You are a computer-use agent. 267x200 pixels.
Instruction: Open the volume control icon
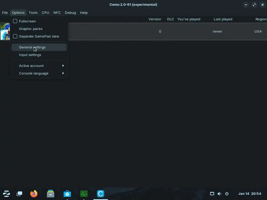tap(220, 194)
